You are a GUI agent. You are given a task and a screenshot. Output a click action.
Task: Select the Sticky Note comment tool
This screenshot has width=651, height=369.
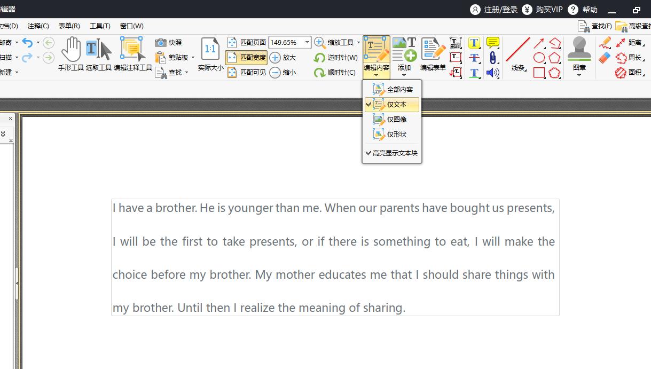click(493, 43)
